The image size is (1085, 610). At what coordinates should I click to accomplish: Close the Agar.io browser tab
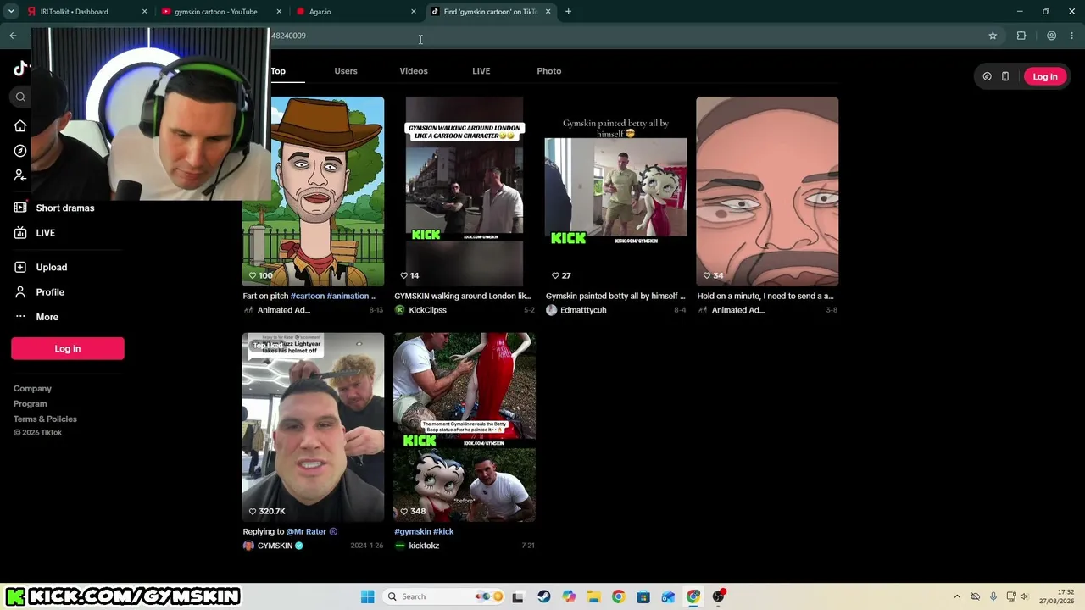(x=414, y=12)
